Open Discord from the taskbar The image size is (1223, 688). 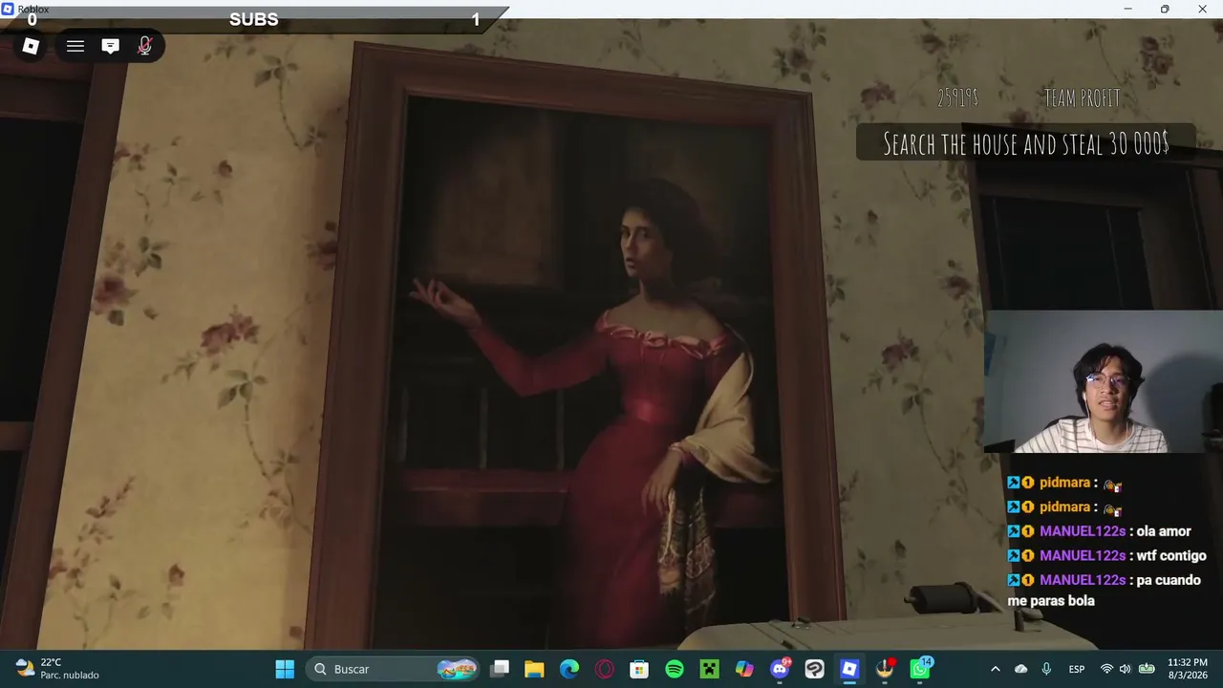[x=780, y=669]
